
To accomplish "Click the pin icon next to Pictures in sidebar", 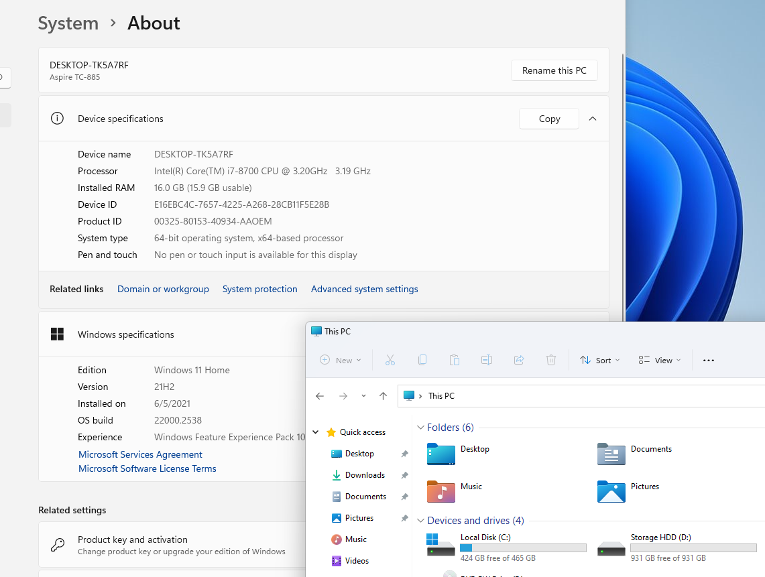I will 404,518.
